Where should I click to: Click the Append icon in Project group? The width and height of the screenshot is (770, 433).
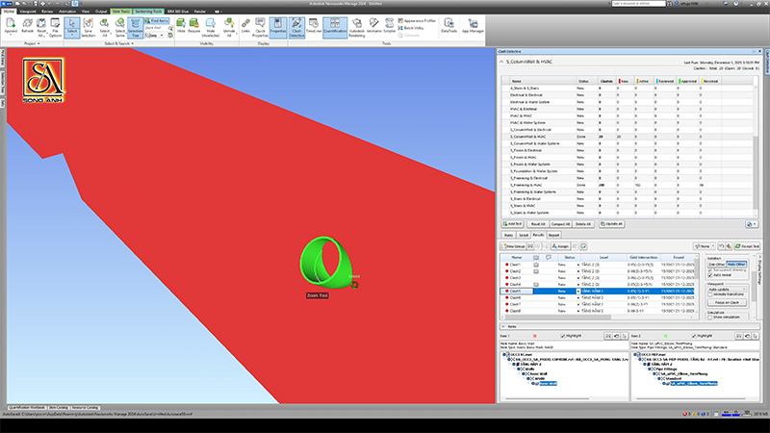tap(11, 31)
